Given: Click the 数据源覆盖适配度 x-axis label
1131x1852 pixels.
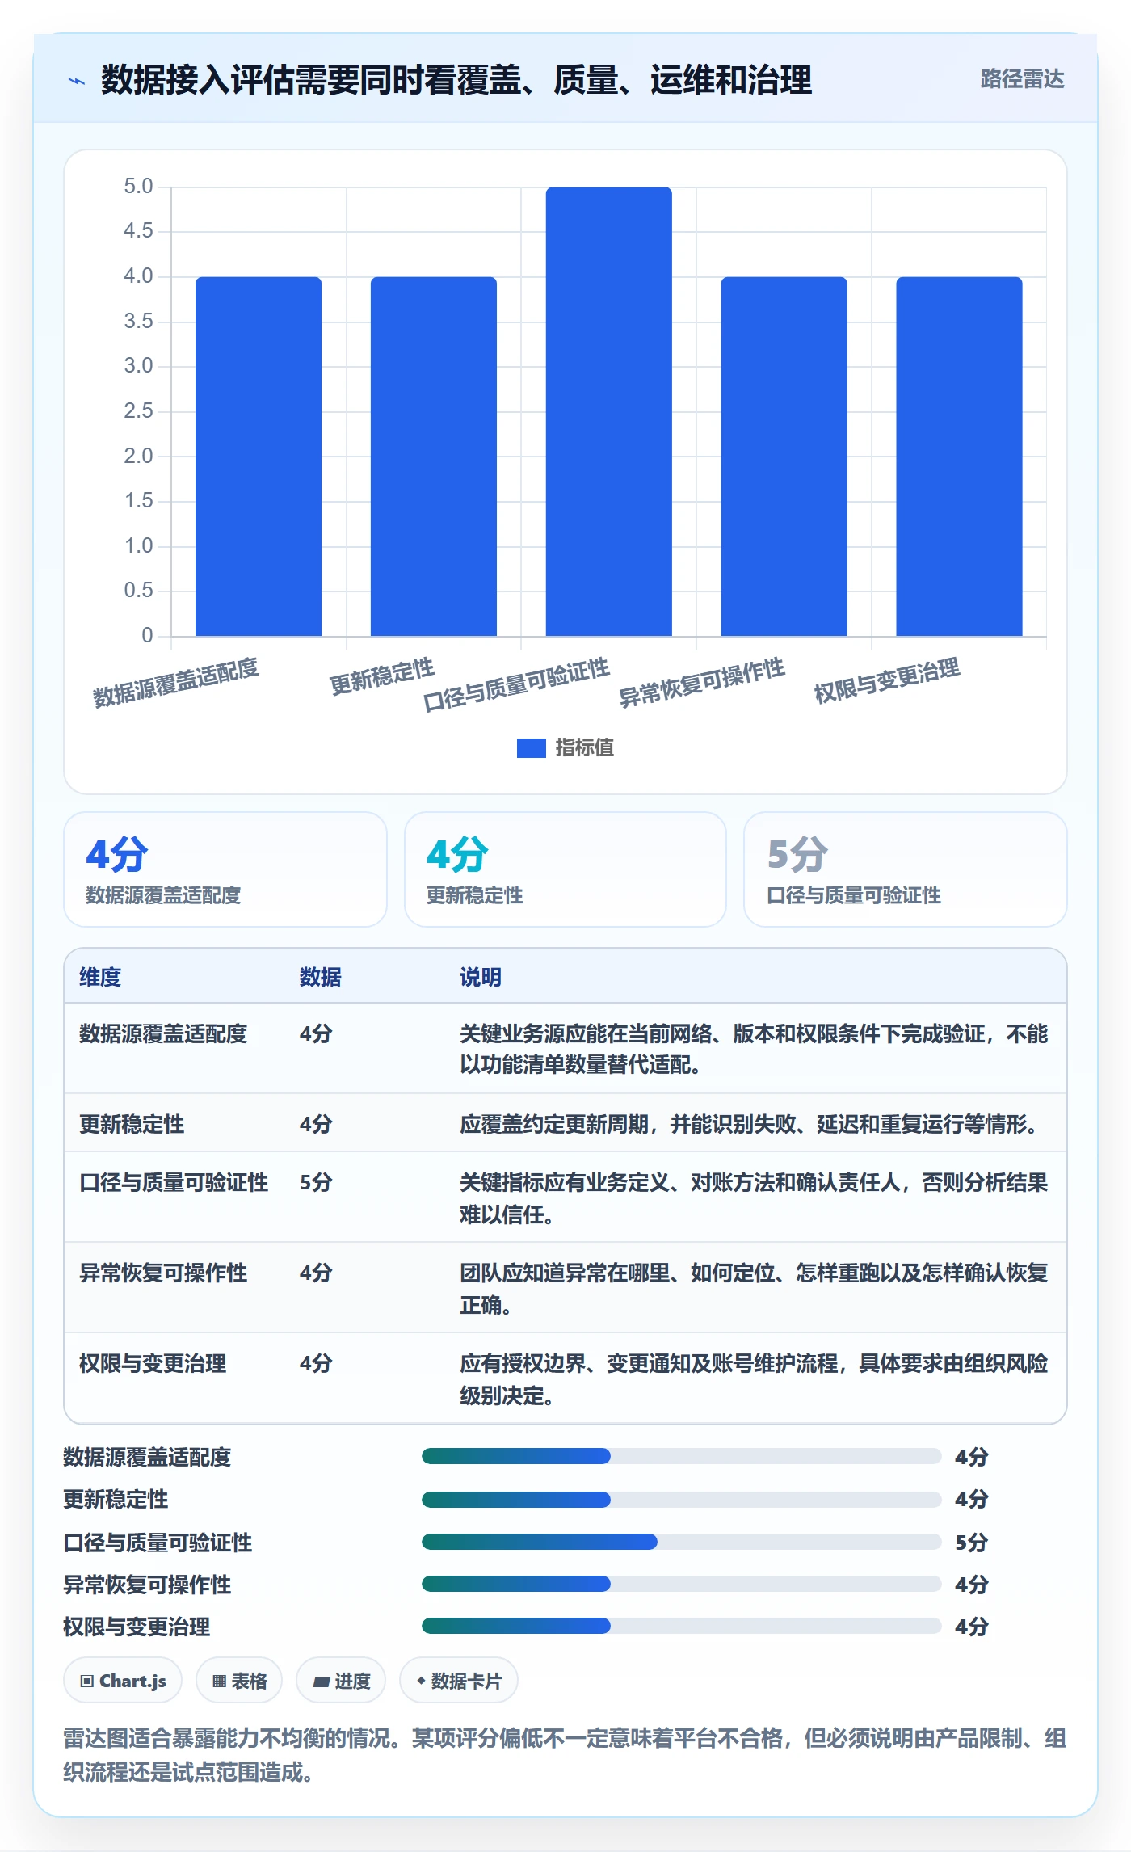Looking at the screenshot, I should [x=175, y=683].
